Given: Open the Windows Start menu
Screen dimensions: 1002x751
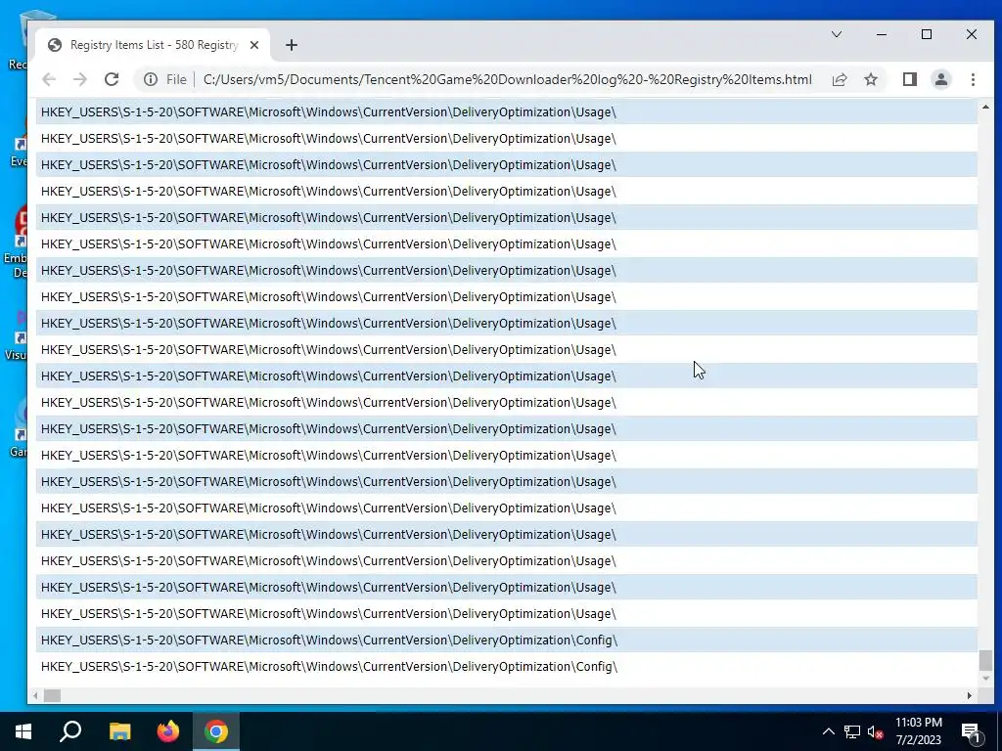Looking at the screenshot, I should tap(23, 731).
